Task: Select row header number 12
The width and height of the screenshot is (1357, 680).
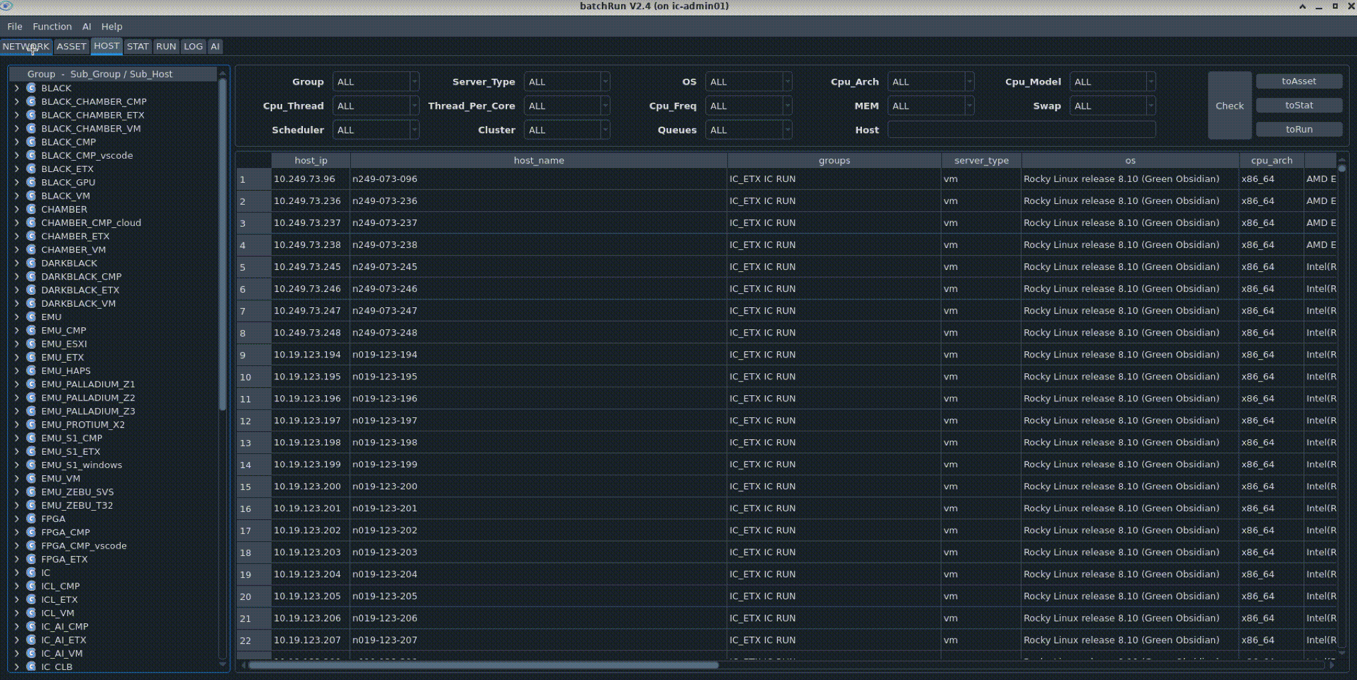Action: click(x=254, y=421)
